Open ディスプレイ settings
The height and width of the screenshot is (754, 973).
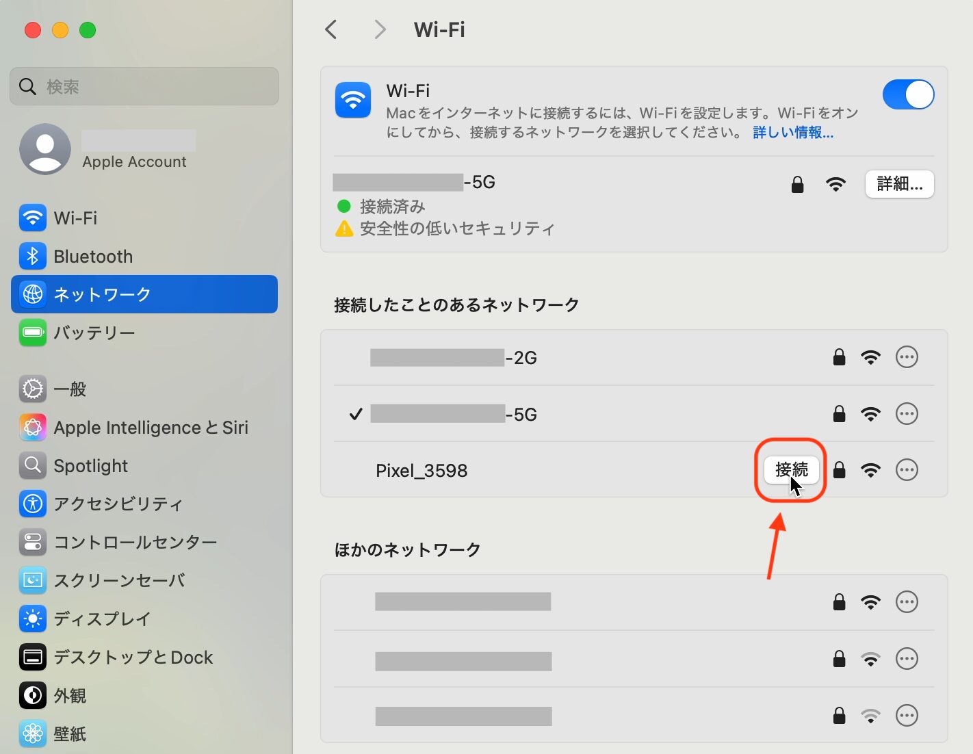pyautogui.click(x=102, y=619)
